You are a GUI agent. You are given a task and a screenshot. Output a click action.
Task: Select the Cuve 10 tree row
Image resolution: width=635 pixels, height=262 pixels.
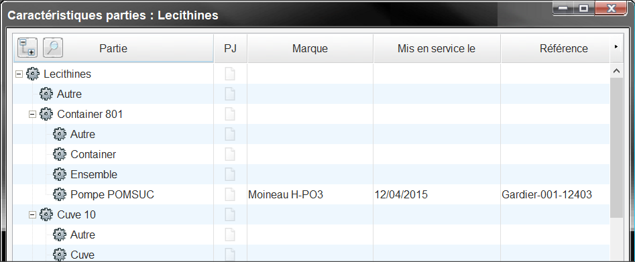311,214
